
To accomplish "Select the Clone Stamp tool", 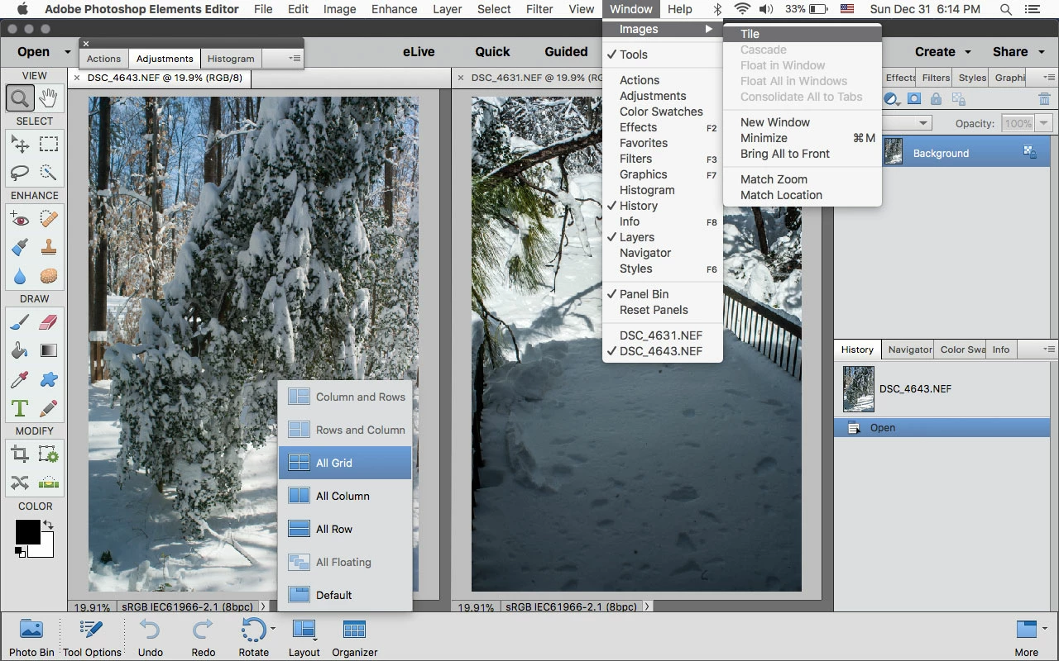I will point(49,248).
